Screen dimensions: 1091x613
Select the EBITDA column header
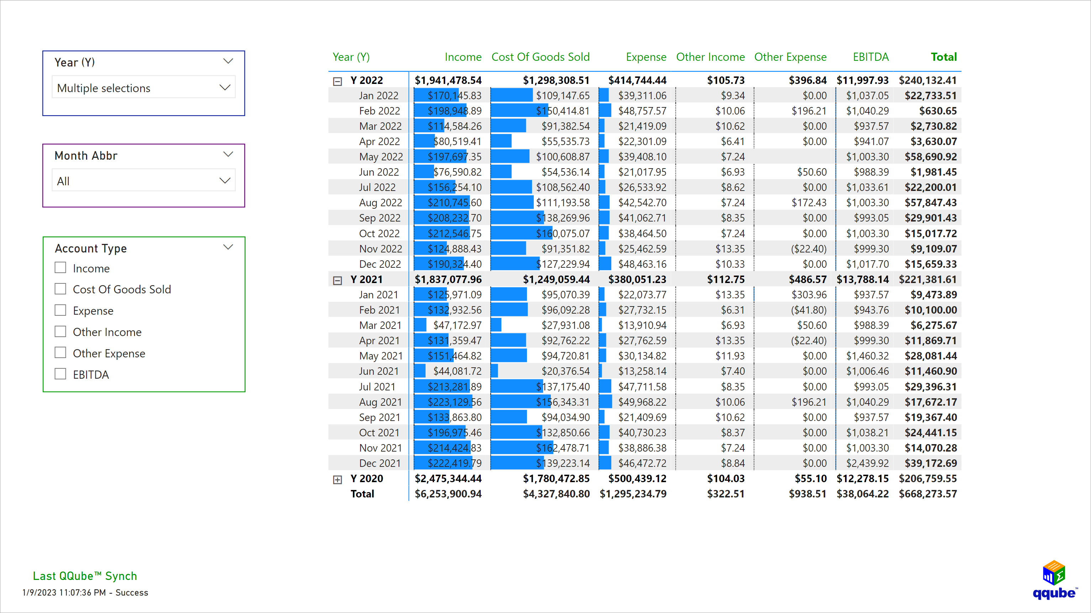(x=870, y=57)
